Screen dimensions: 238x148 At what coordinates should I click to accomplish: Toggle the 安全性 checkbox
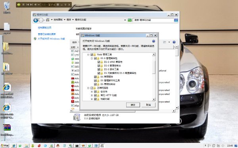(95, 92)
